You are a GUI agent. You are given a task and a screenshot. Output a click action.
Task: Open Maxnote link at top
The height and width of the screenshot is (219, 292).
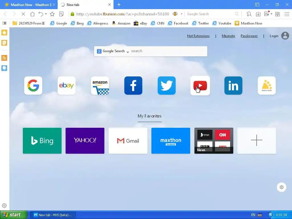pos(228,36)
